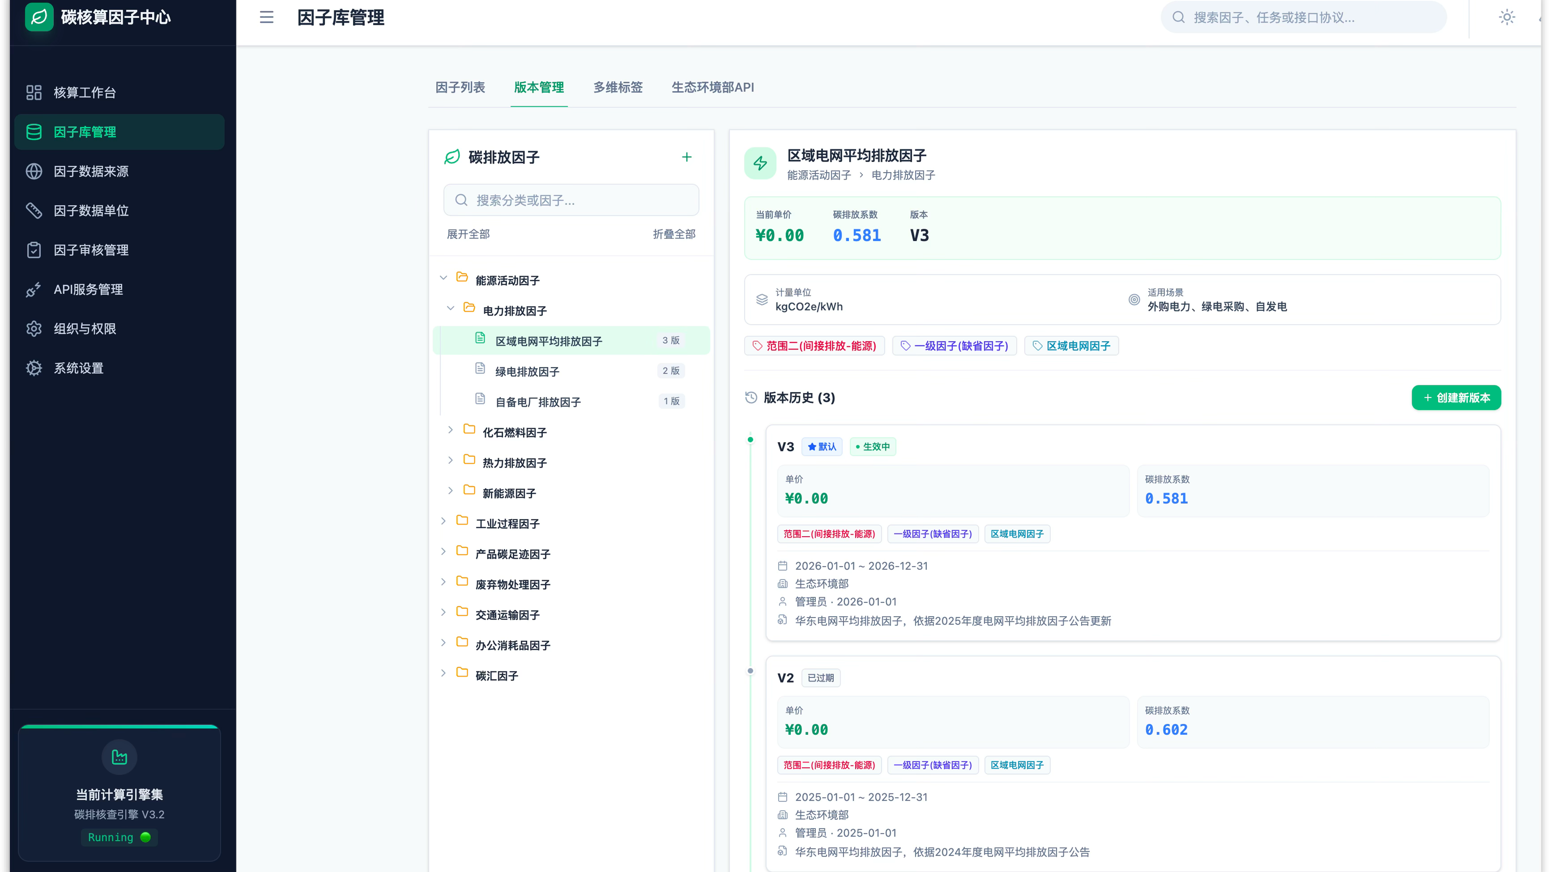Click the document icon of 自备电厂排放因子
1551x872 pixels.
coord(480,398)
